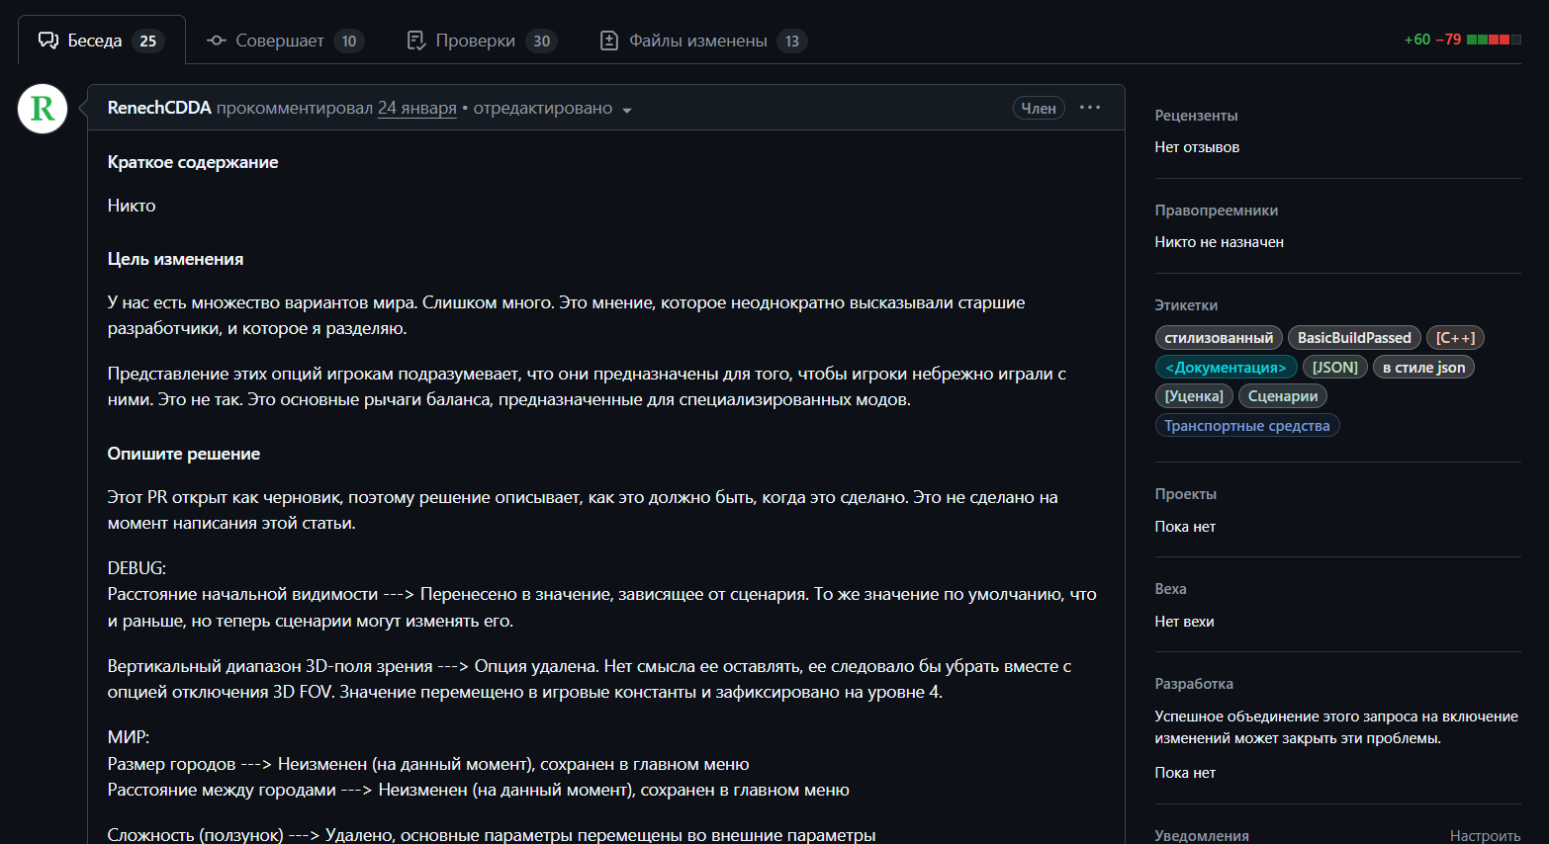The height and width of the screenshot is (844, 1549).
Task: Click the 24 января timestamp link
Action: pos(417,108)
